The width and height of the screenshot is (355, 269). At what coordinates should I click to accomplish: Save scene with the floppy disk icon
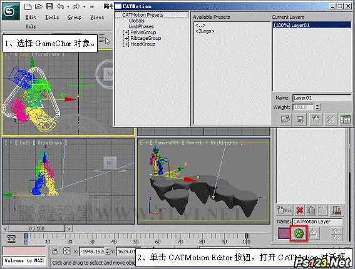(x=49, y=6)
